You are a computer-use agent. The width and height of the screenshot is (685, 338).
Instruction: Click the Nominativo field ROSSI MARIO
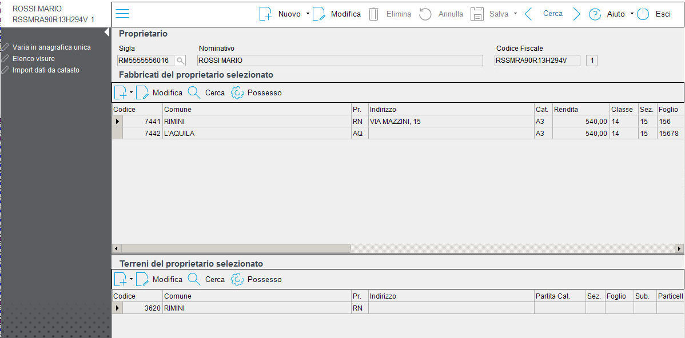click(340, 61)
